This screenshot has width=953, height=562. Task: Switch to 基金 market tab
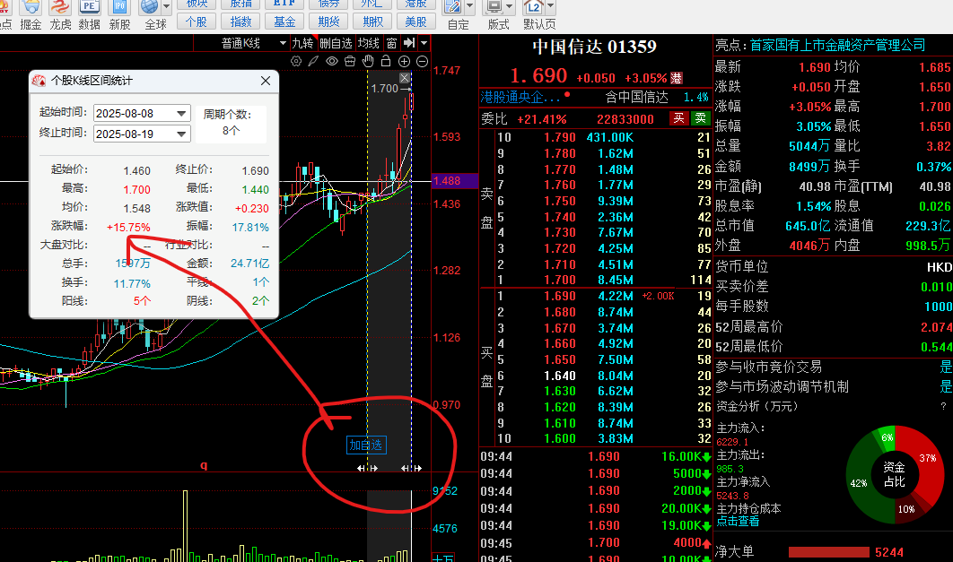pyautogui.click(x=284, y=22)
